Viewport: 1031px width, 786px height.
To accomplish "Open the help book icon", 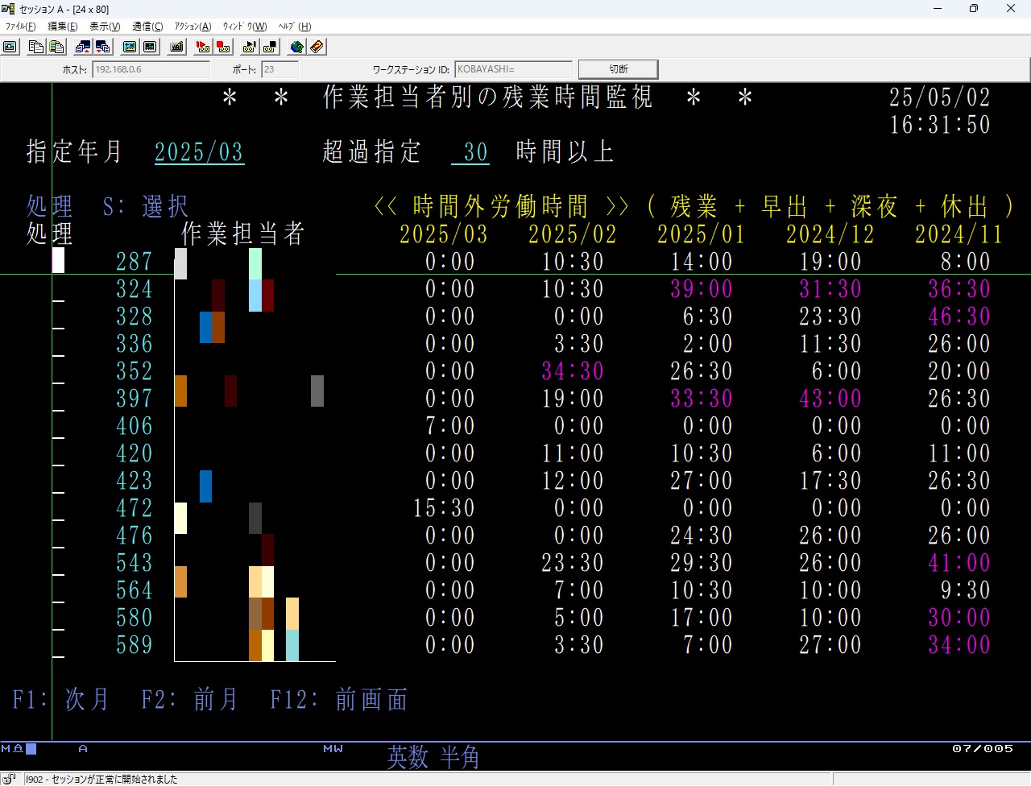I will (317, 47).
